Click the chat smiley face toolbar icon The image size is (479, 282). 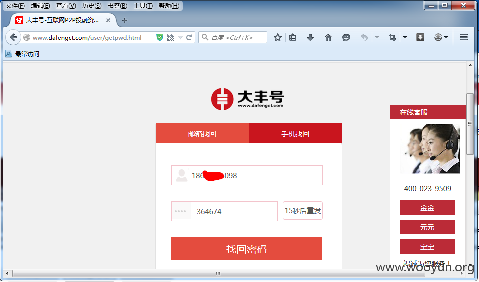point(346,37)
